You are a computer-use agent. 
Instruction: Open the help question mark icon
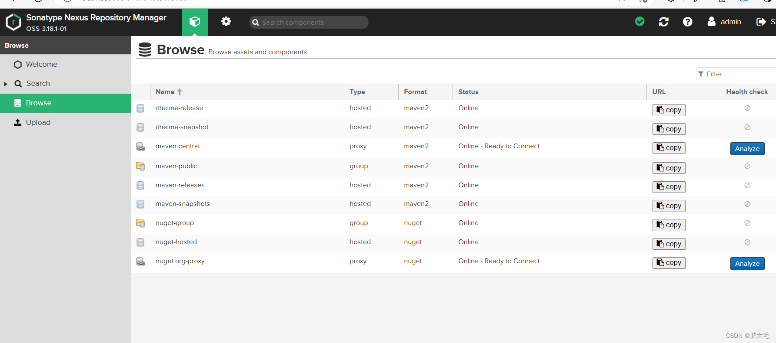pyautogui.click(x=687, y=22)
